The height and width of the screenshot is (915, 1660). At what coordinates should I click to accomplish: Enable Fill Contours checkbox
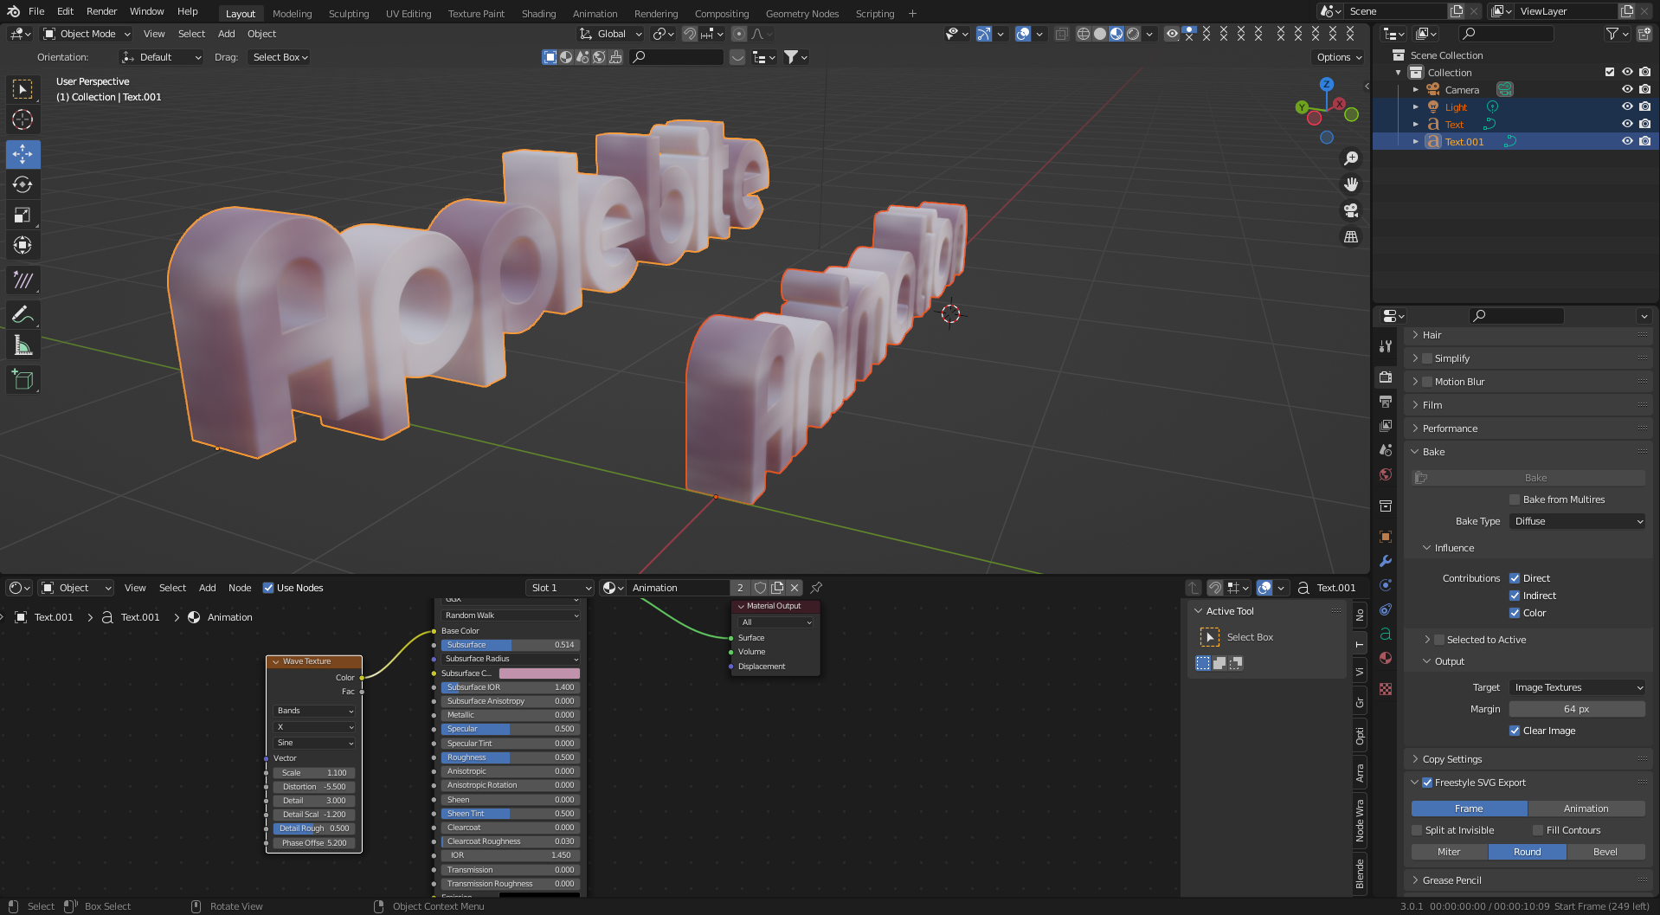[x=1538, y=830]
